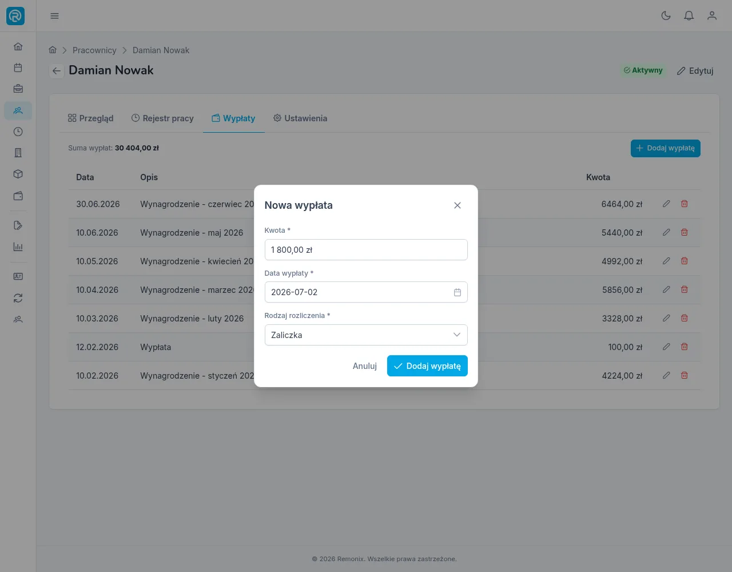Expand the Rodzaj rozliczenia dropdown
This screenshot has width=732, height=572.
click(x=366, y=335)
